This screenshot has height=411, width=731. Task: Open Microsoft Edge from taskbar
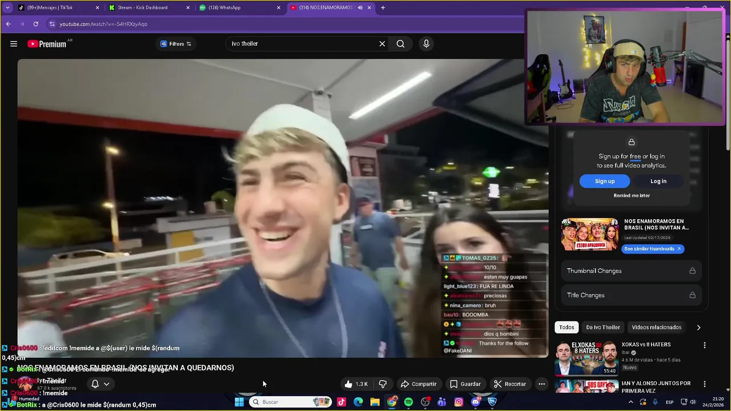click(358, 402)
